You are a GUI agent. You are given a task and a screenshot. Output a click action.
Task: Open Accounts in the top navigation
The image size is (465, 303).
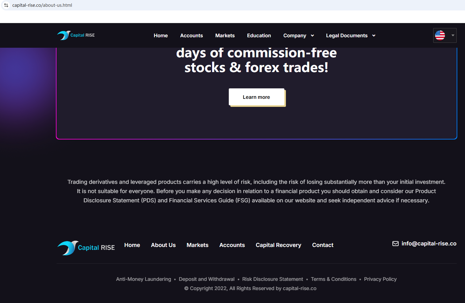point(191,36)
